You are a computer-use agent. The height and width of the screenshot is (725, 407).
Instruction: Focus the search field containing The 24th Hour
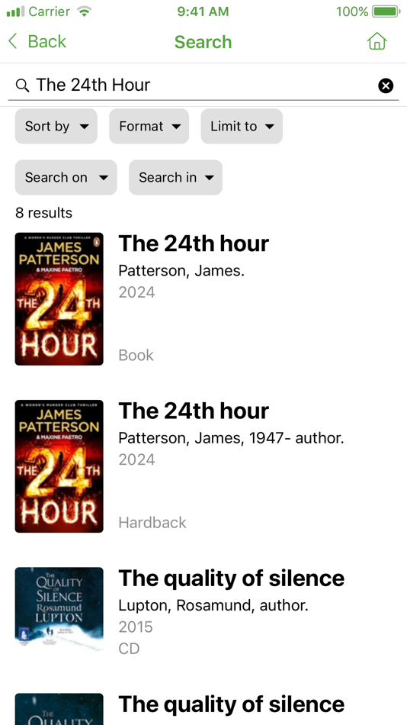click(203, 85)
